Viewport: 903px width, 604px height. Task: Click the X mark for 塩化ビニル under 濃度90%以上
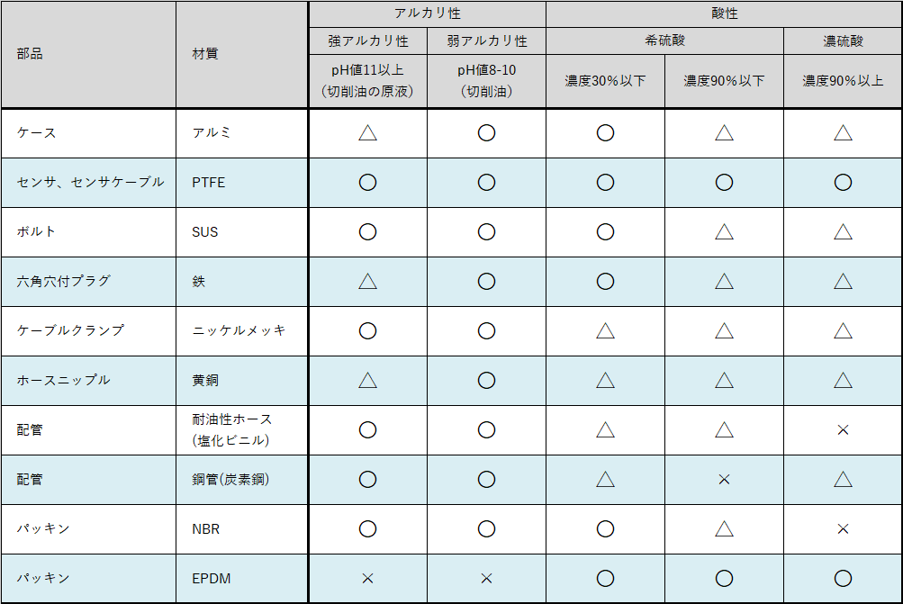[x=843, y=429]
